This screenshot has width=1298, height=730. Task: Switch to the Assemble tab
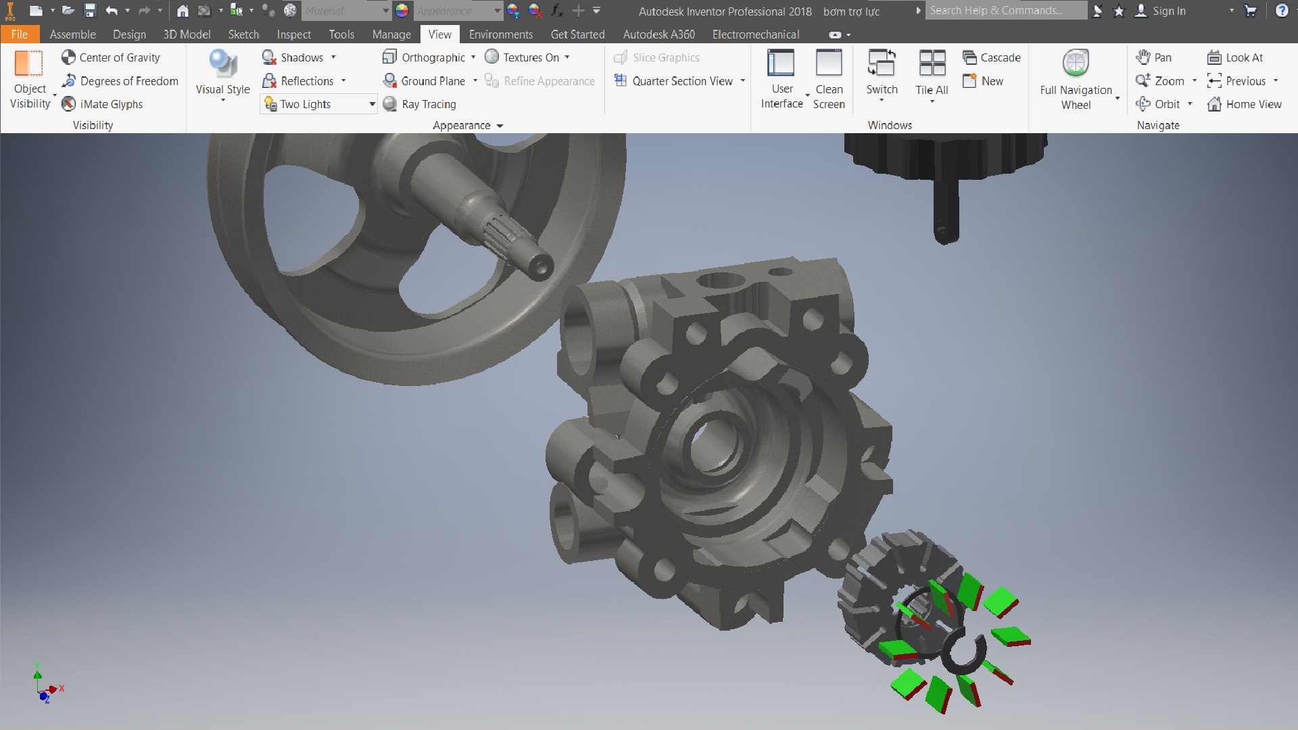72,34
